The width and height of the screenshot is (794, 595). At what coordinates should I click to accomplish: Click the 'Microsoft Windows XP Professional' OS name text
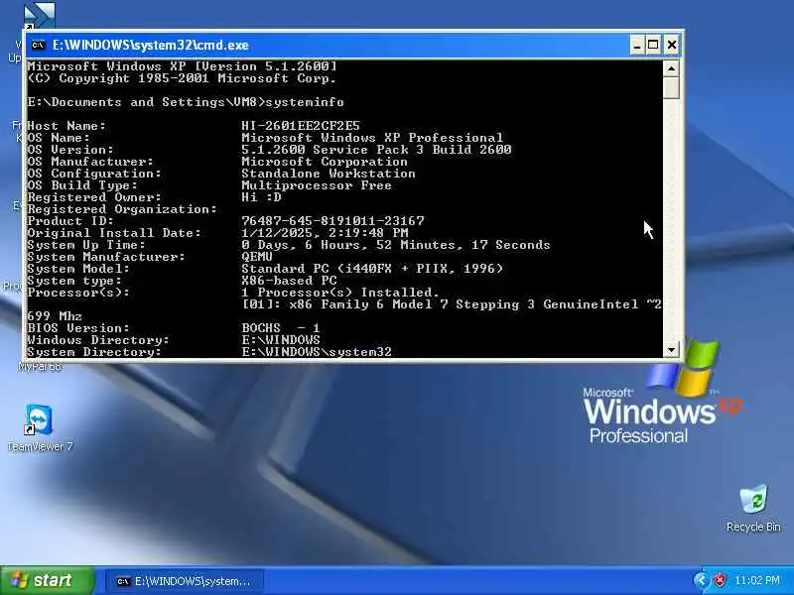tap(372, 138)
